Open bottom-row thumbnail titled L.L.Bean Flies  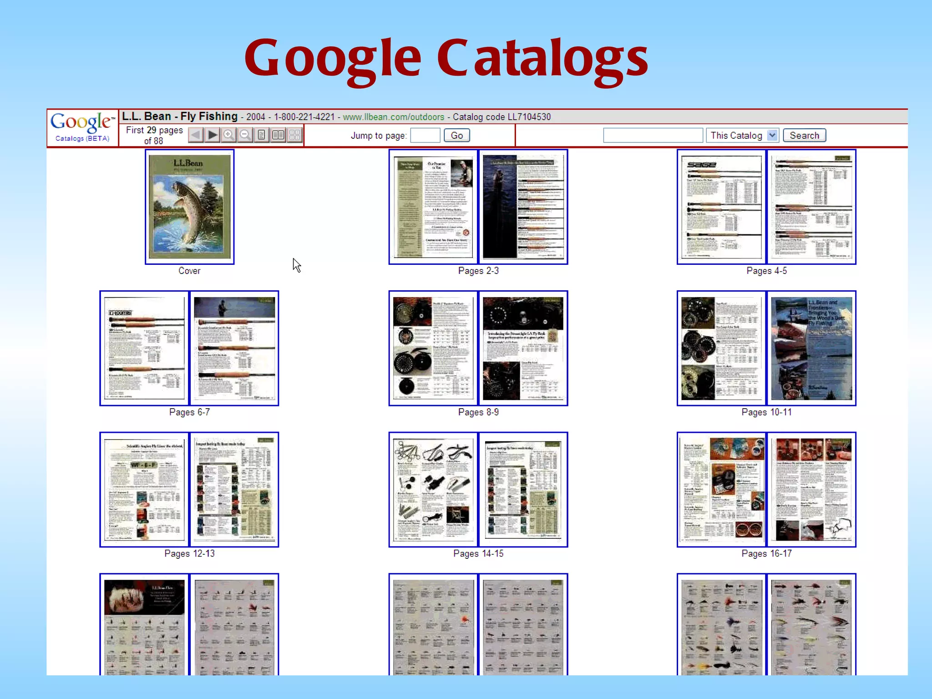point(144,624)
